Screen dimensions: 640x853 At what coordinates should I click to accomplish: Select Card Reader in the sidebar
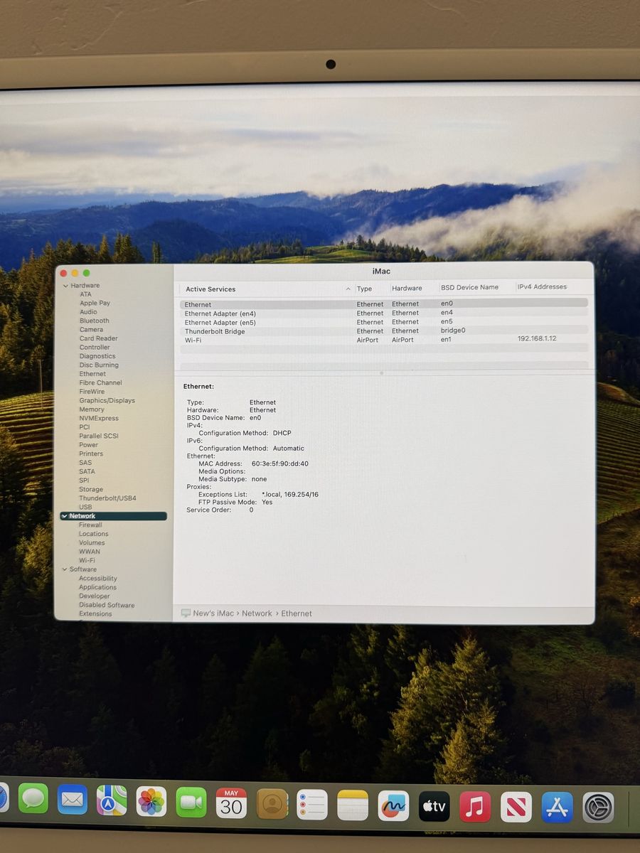point(98,338)
